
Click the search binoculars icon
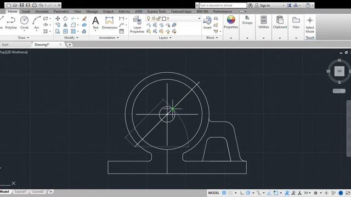[x=250, y=5]
